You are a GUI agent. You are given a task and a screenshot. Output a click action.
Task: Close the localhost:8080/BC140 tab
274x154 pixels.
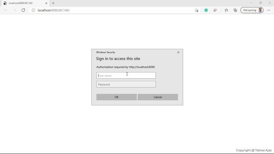coord(46,3)
